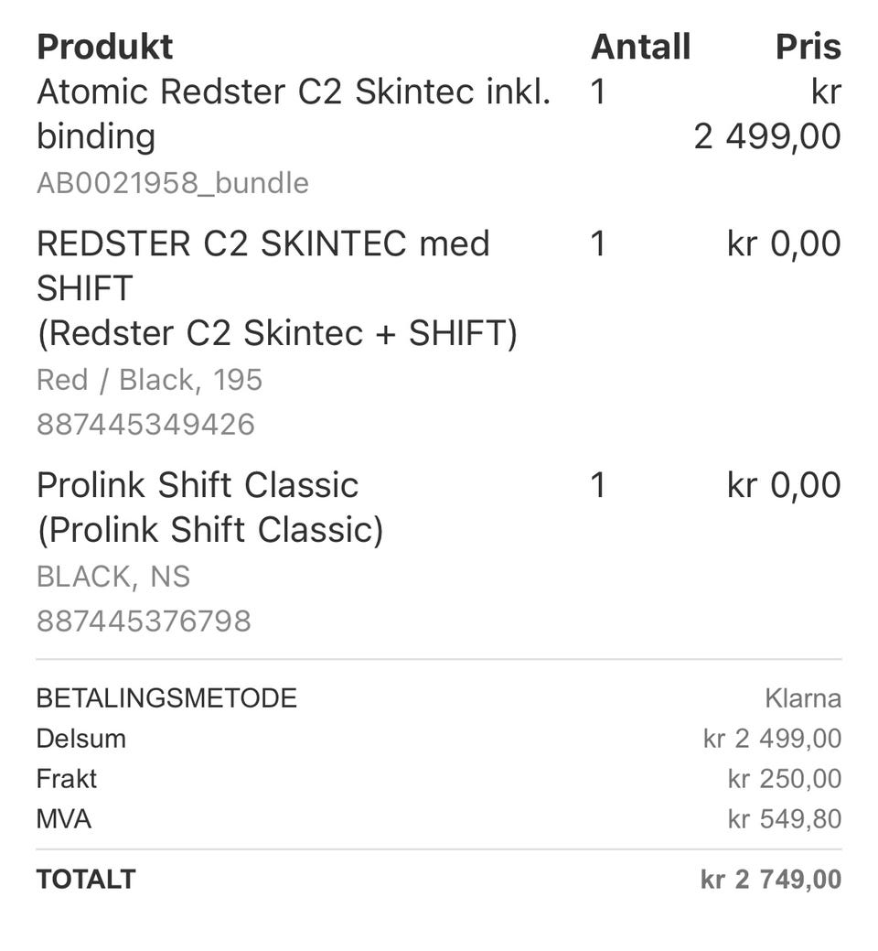Select Atomic Redster C2 Skintec product name
The image size is (878, 951).
pyautogui.click(x=293, y=92)
